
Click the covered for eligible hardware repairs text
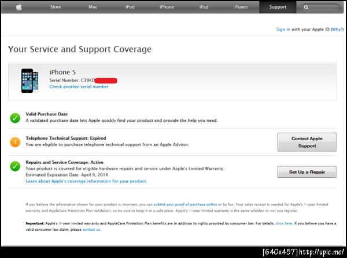pyautogui.click(x=125, y=169)
